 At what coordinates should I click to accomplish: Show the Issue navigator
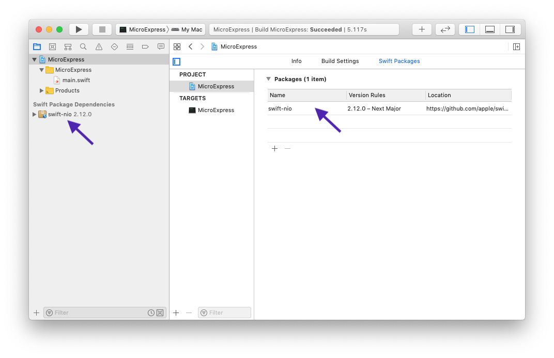click(99, 46)
